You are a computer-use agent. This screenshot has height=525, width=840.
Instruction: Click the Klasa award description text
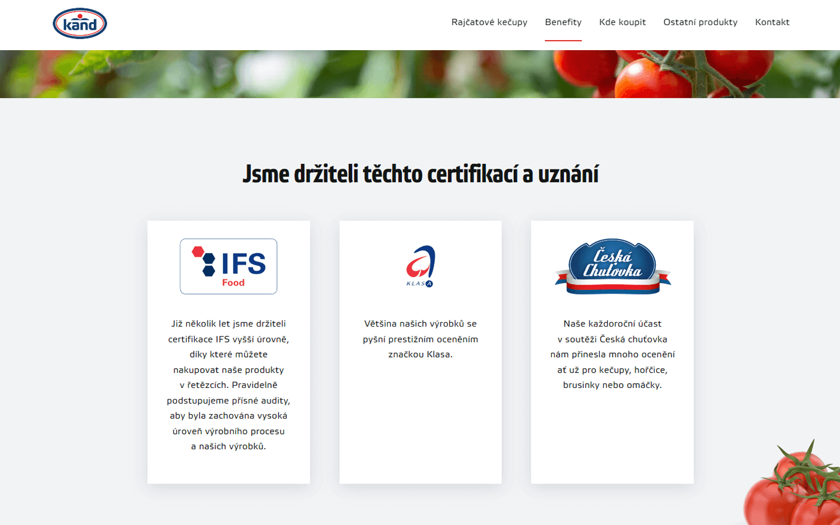(x=421, y=339)
